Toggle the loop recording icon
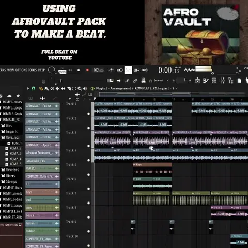Screen dimensions: 248x248 tap(145, 70)
